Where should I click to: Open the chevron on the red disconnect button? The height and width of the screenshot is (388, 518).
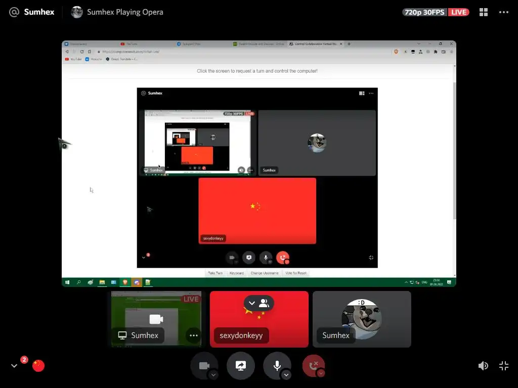click(x=320, y=373)
